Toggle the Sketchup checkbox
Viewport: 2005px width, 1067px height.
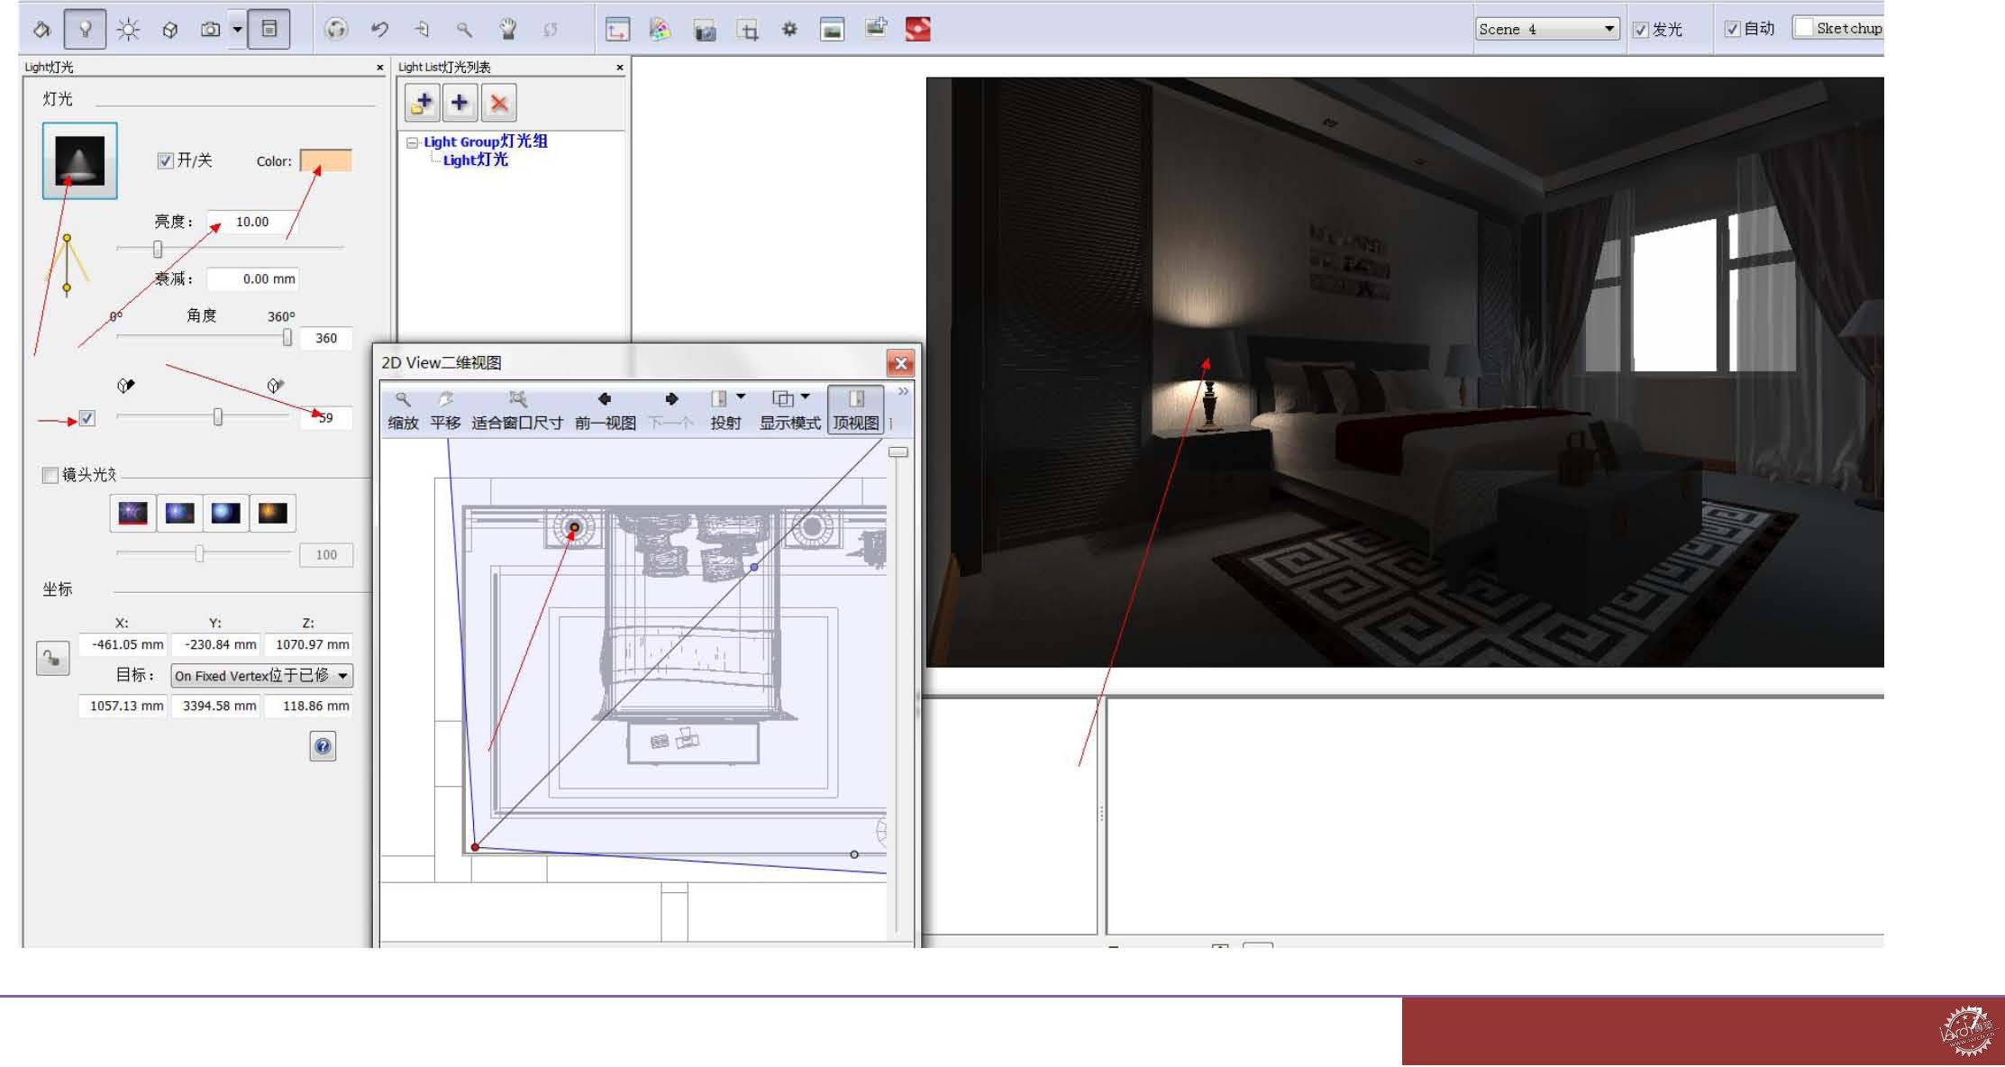point(1803,28)
